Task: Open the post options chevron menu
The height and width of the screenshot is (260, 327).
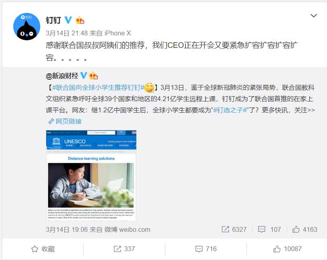Action: click(x=314, y=16)
